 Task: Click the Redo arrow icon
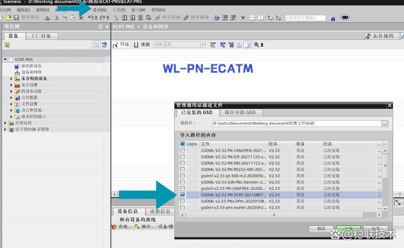point(102,18)
